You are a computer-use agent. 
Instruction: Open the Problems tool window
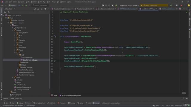(62, 103)
